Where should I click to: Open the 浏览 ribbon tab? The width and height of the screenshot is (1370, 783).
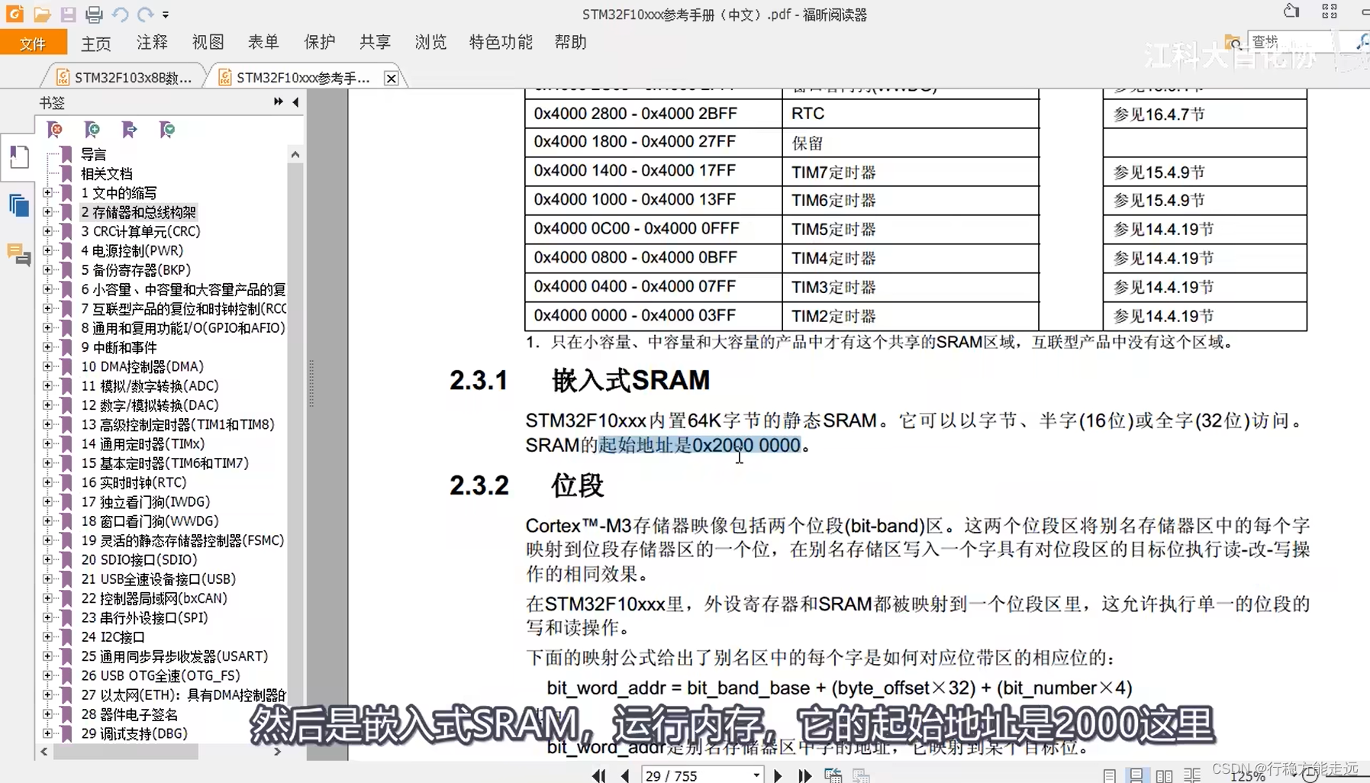tap(430, 42)
